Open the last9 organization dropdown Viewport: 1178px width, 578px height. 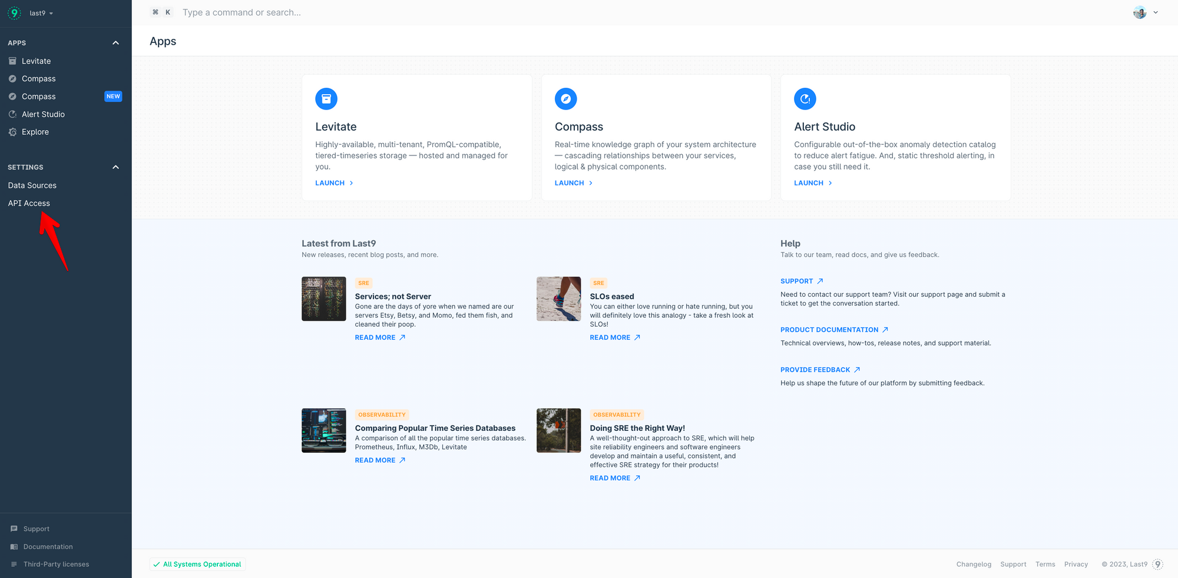click(41, 13)
